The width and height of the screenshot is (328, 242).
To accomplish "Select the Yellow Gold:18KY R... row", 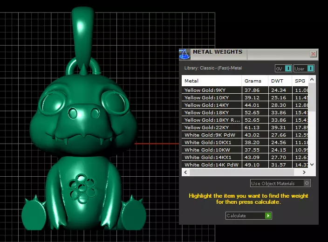I will coord(245,120).
